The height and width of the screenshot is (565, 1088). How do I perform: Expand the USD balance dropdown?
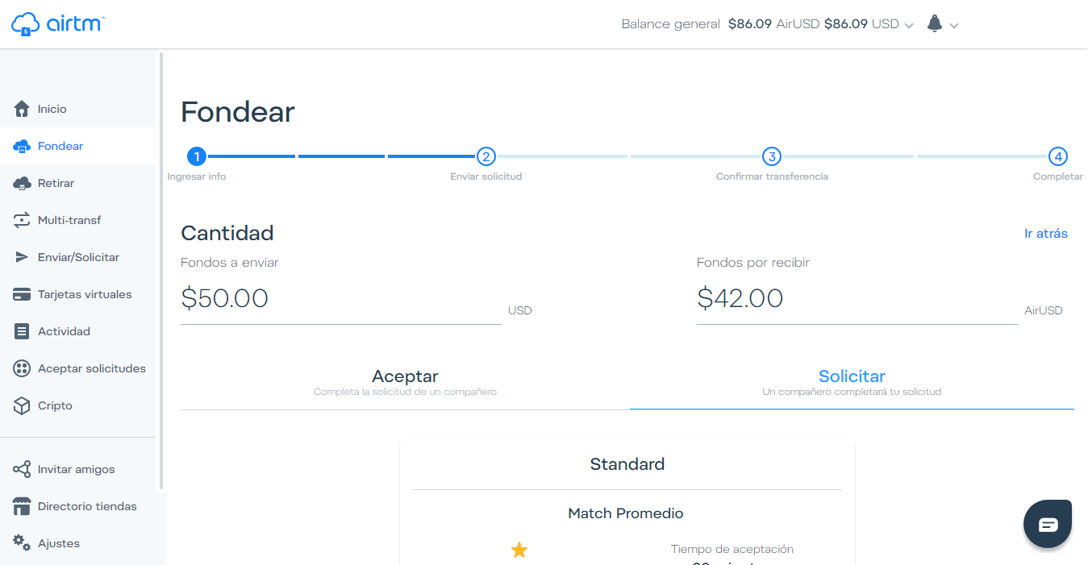[x=909, y=25]
